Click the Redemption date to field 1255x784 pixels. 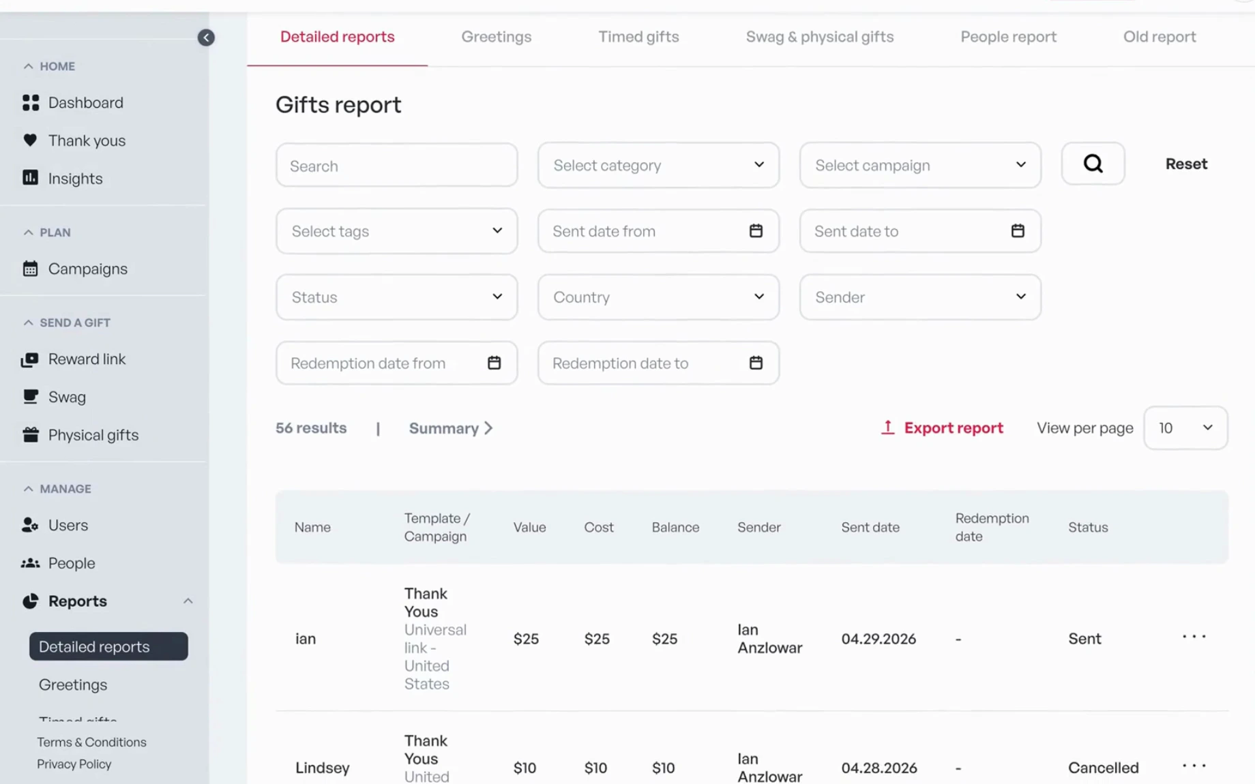[658, 363]
